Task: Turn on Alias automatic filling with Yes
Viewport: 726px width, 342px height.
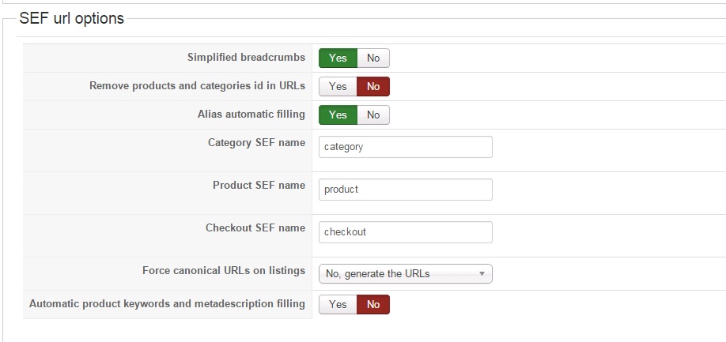Action: 338,115
